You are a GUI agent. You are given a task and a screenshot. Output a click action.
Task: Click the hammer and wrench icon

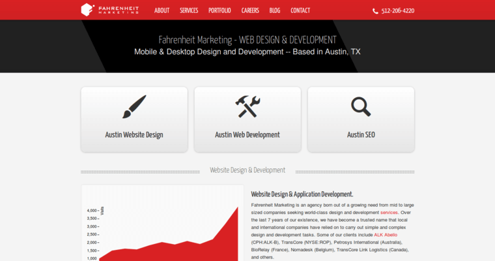click(247, 106)
